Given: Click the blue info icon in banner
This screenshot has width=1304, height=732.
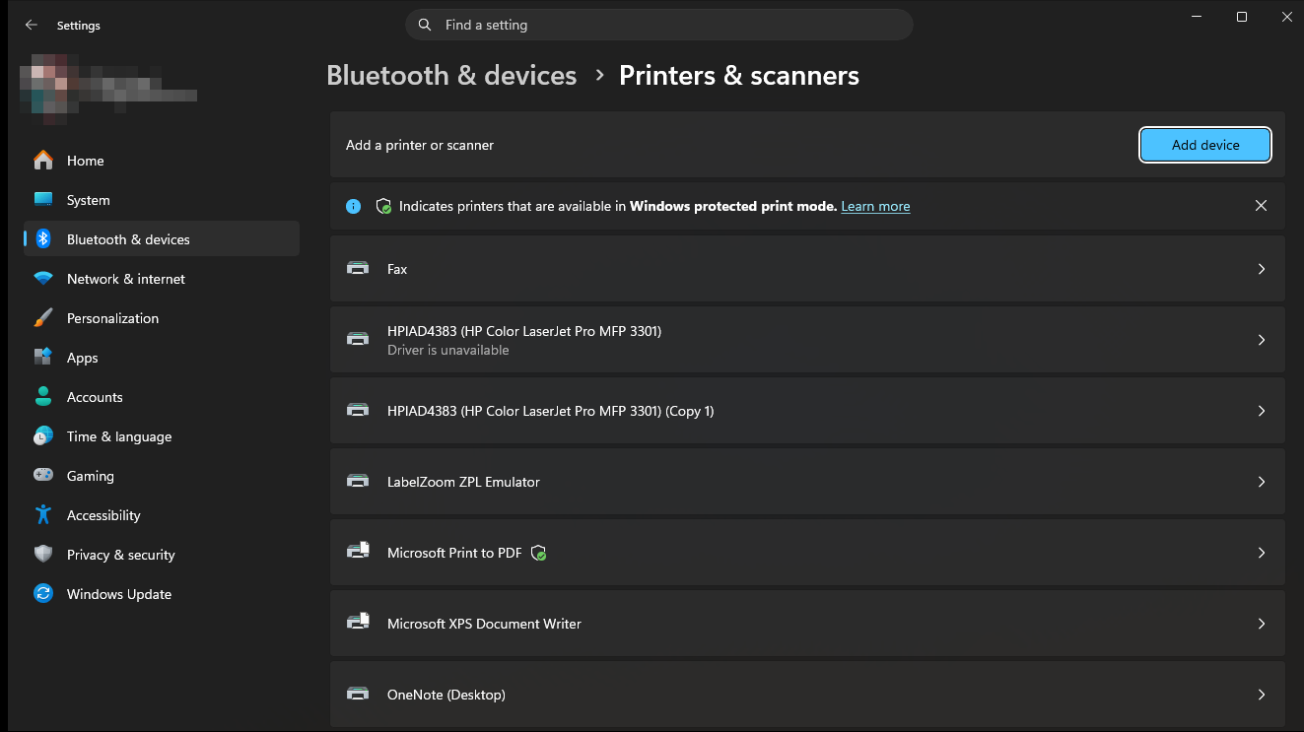Looking at the screenshot, I should pos(354,206).
